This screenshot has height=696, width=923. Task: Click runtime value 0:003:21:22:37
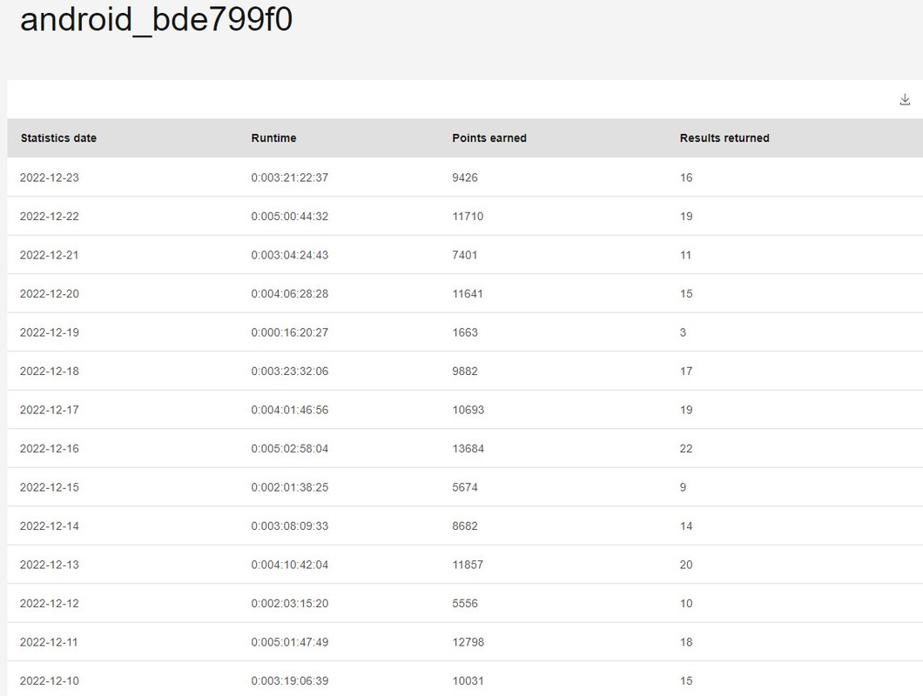[290, 177]
